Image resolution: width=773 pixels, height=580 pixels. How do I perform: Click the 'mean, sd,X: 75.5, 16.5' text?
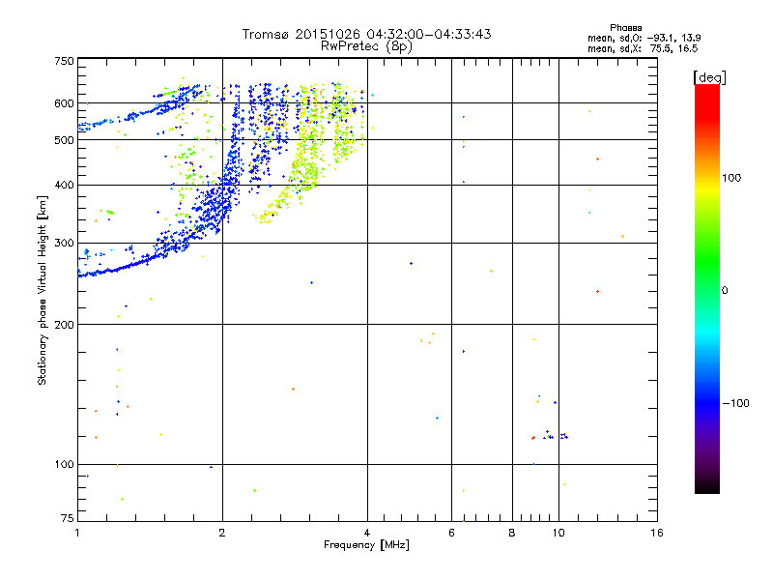click(x=643, y=48)
